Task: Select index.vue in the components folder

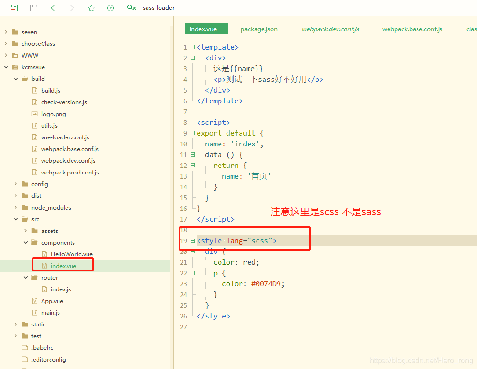Action: pos(63,266)
